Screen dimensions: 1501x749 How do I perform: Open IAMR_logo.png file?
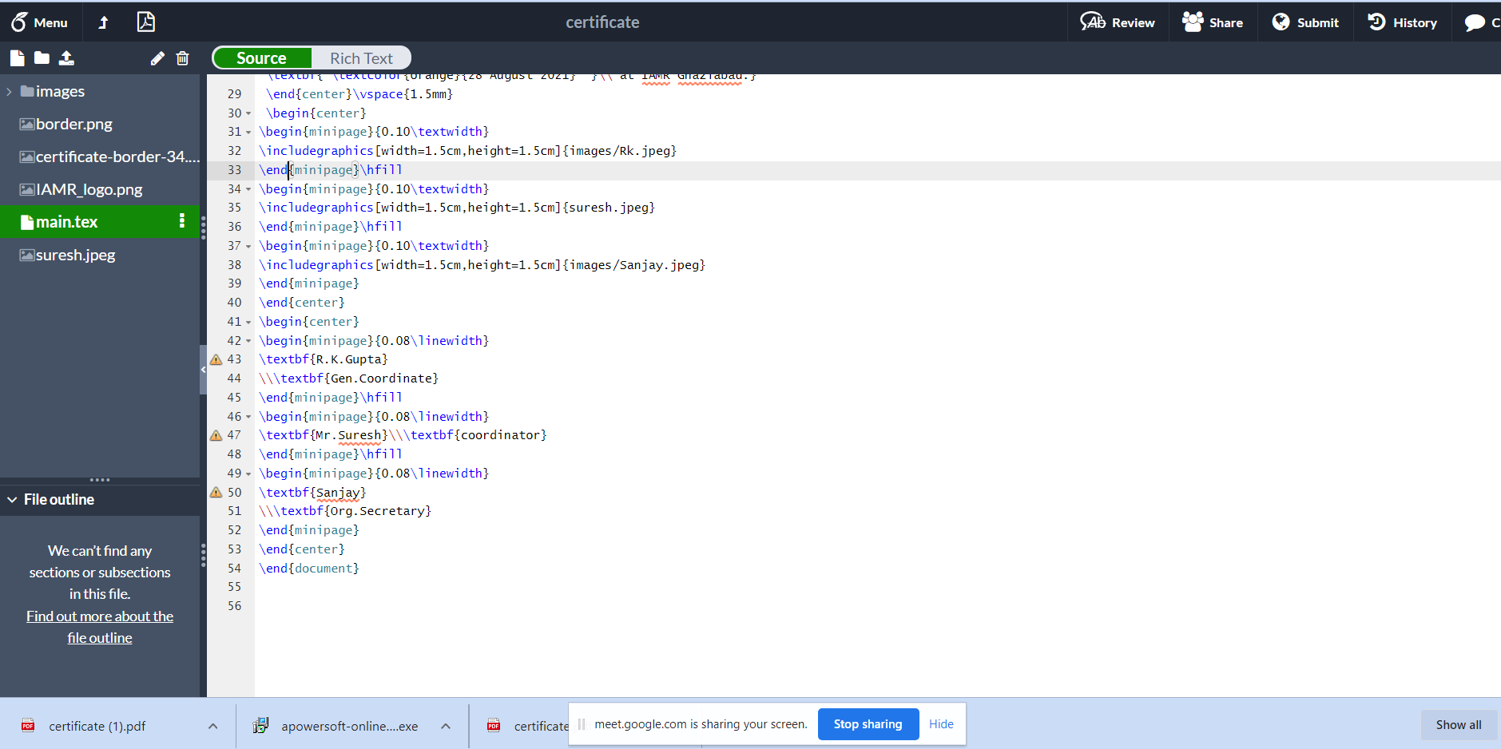coord(81,189)
